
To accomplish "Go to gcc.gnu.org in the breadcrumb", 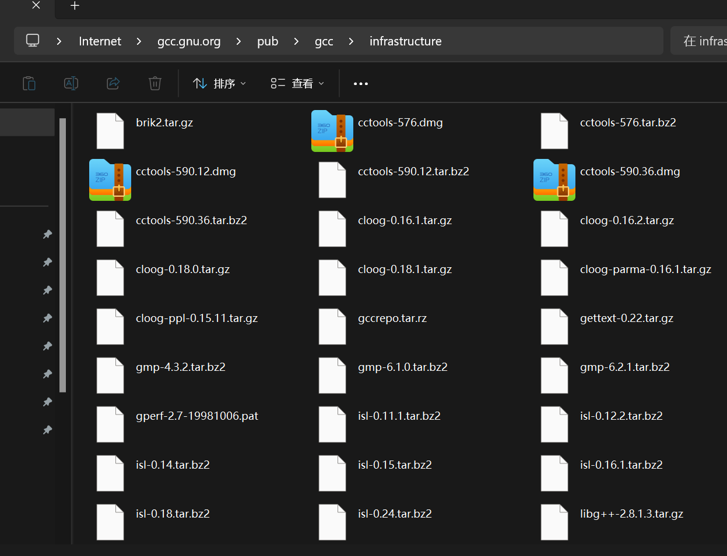I will (x=189, y=41).
